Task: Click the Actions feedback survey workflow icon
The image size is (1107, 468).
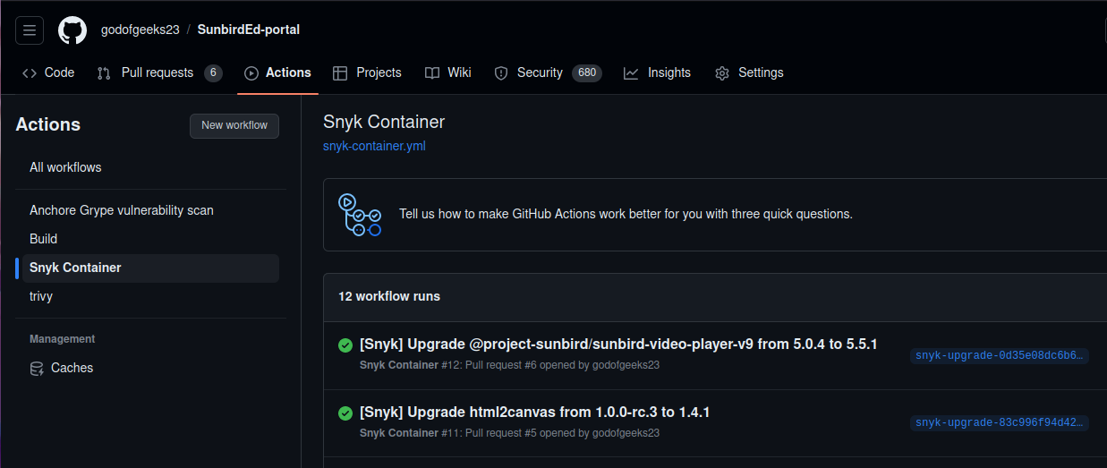Action: click(360, 215)
